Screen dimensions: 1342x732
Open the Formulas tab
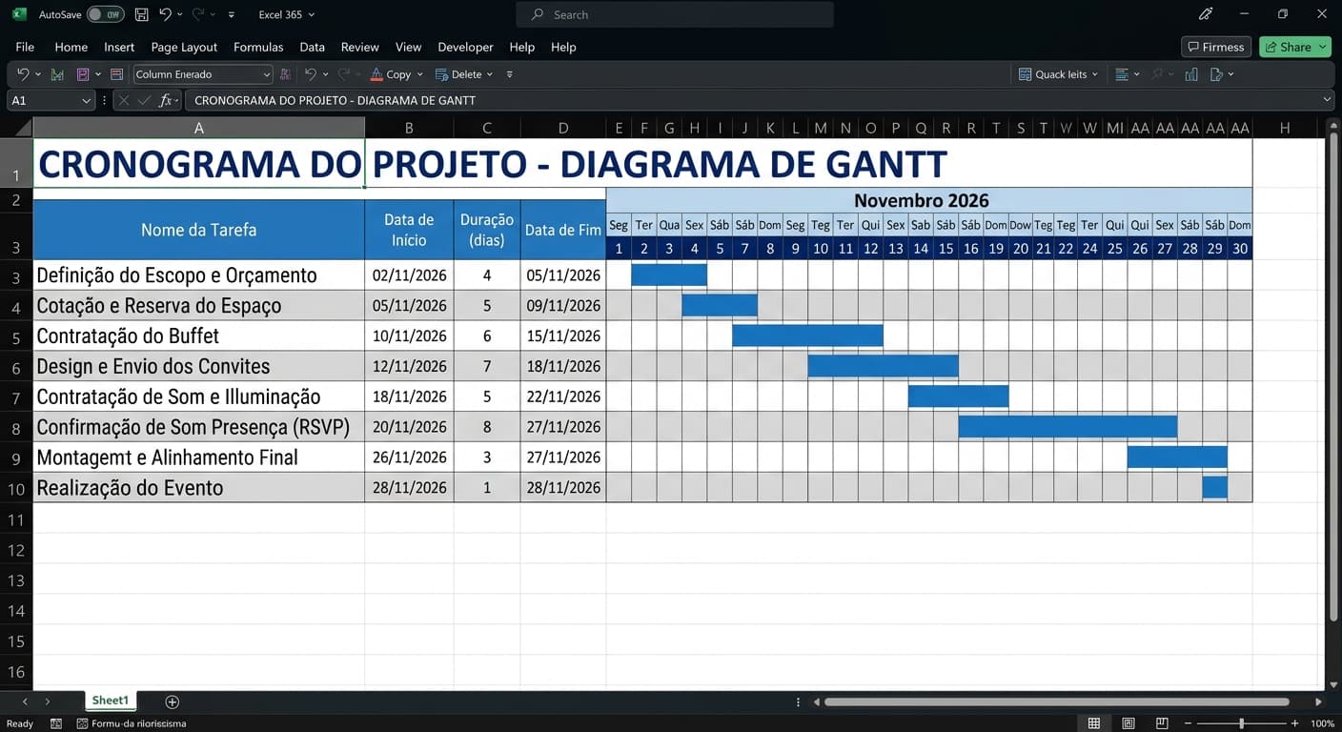tap(258, 47)
